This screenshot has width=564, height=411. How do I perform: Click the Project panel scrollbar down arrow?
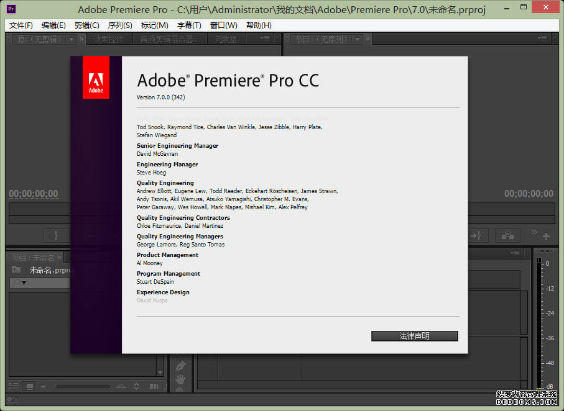160,373
